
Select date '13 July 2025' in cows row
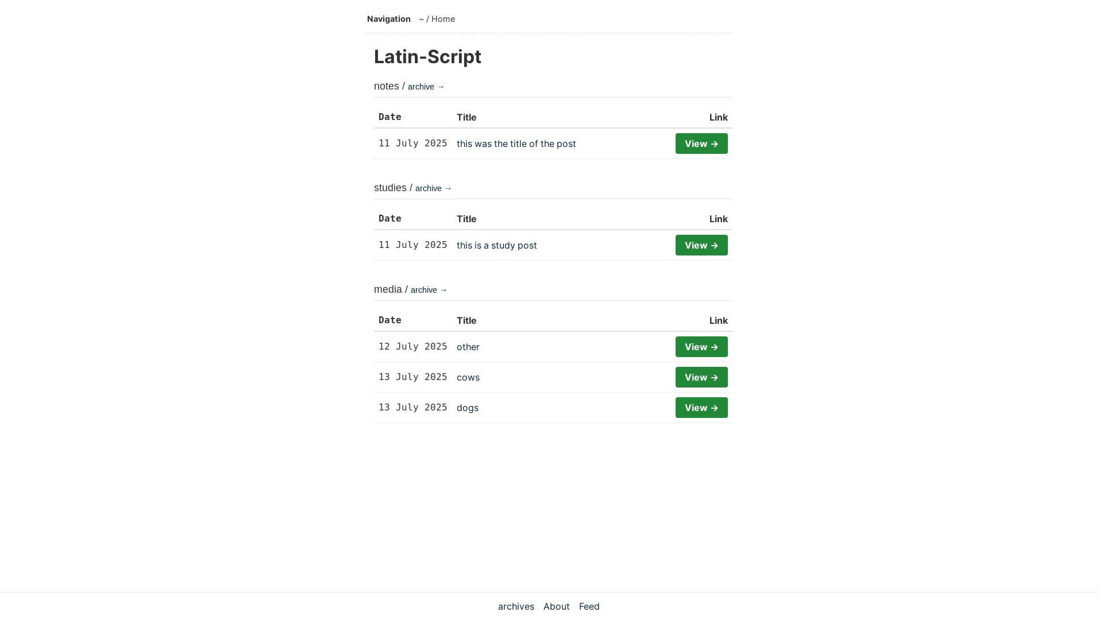(x=412, y=377)
